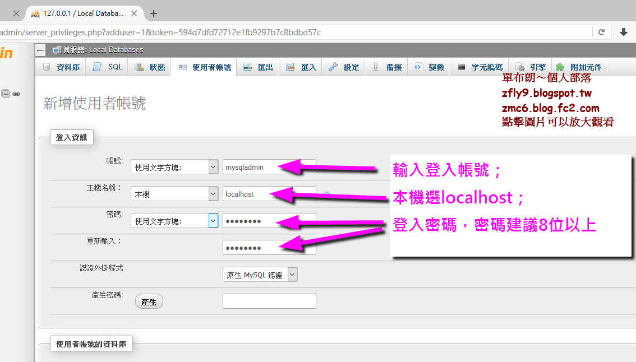Open the 匯入 (Import) tab

pyautogui.click(x=301, y=67)
